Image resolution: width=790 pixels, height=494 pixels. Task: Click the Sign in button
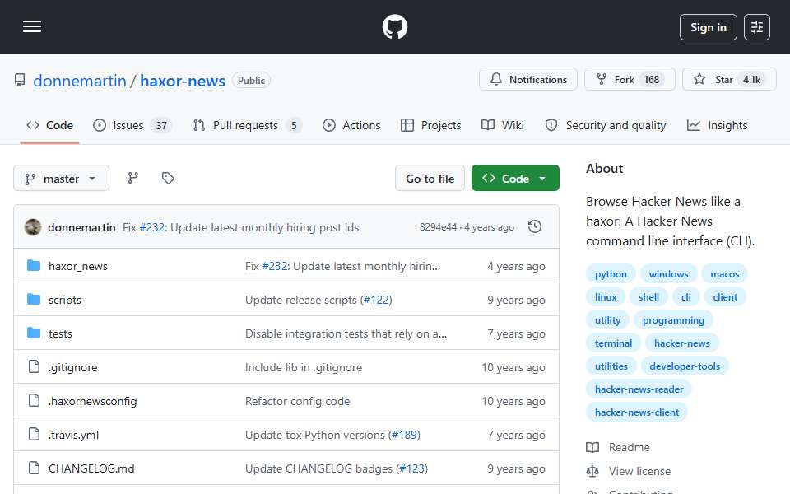tap(708, 27)
